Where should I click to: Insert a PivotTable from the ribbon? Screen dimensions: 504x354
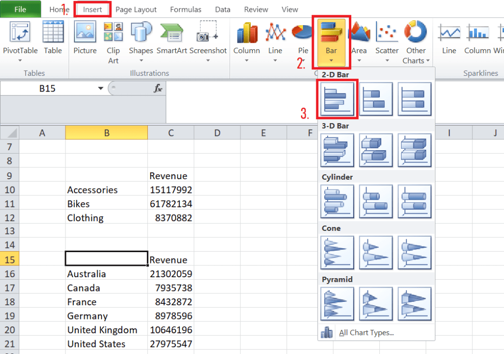click(20, 32)
